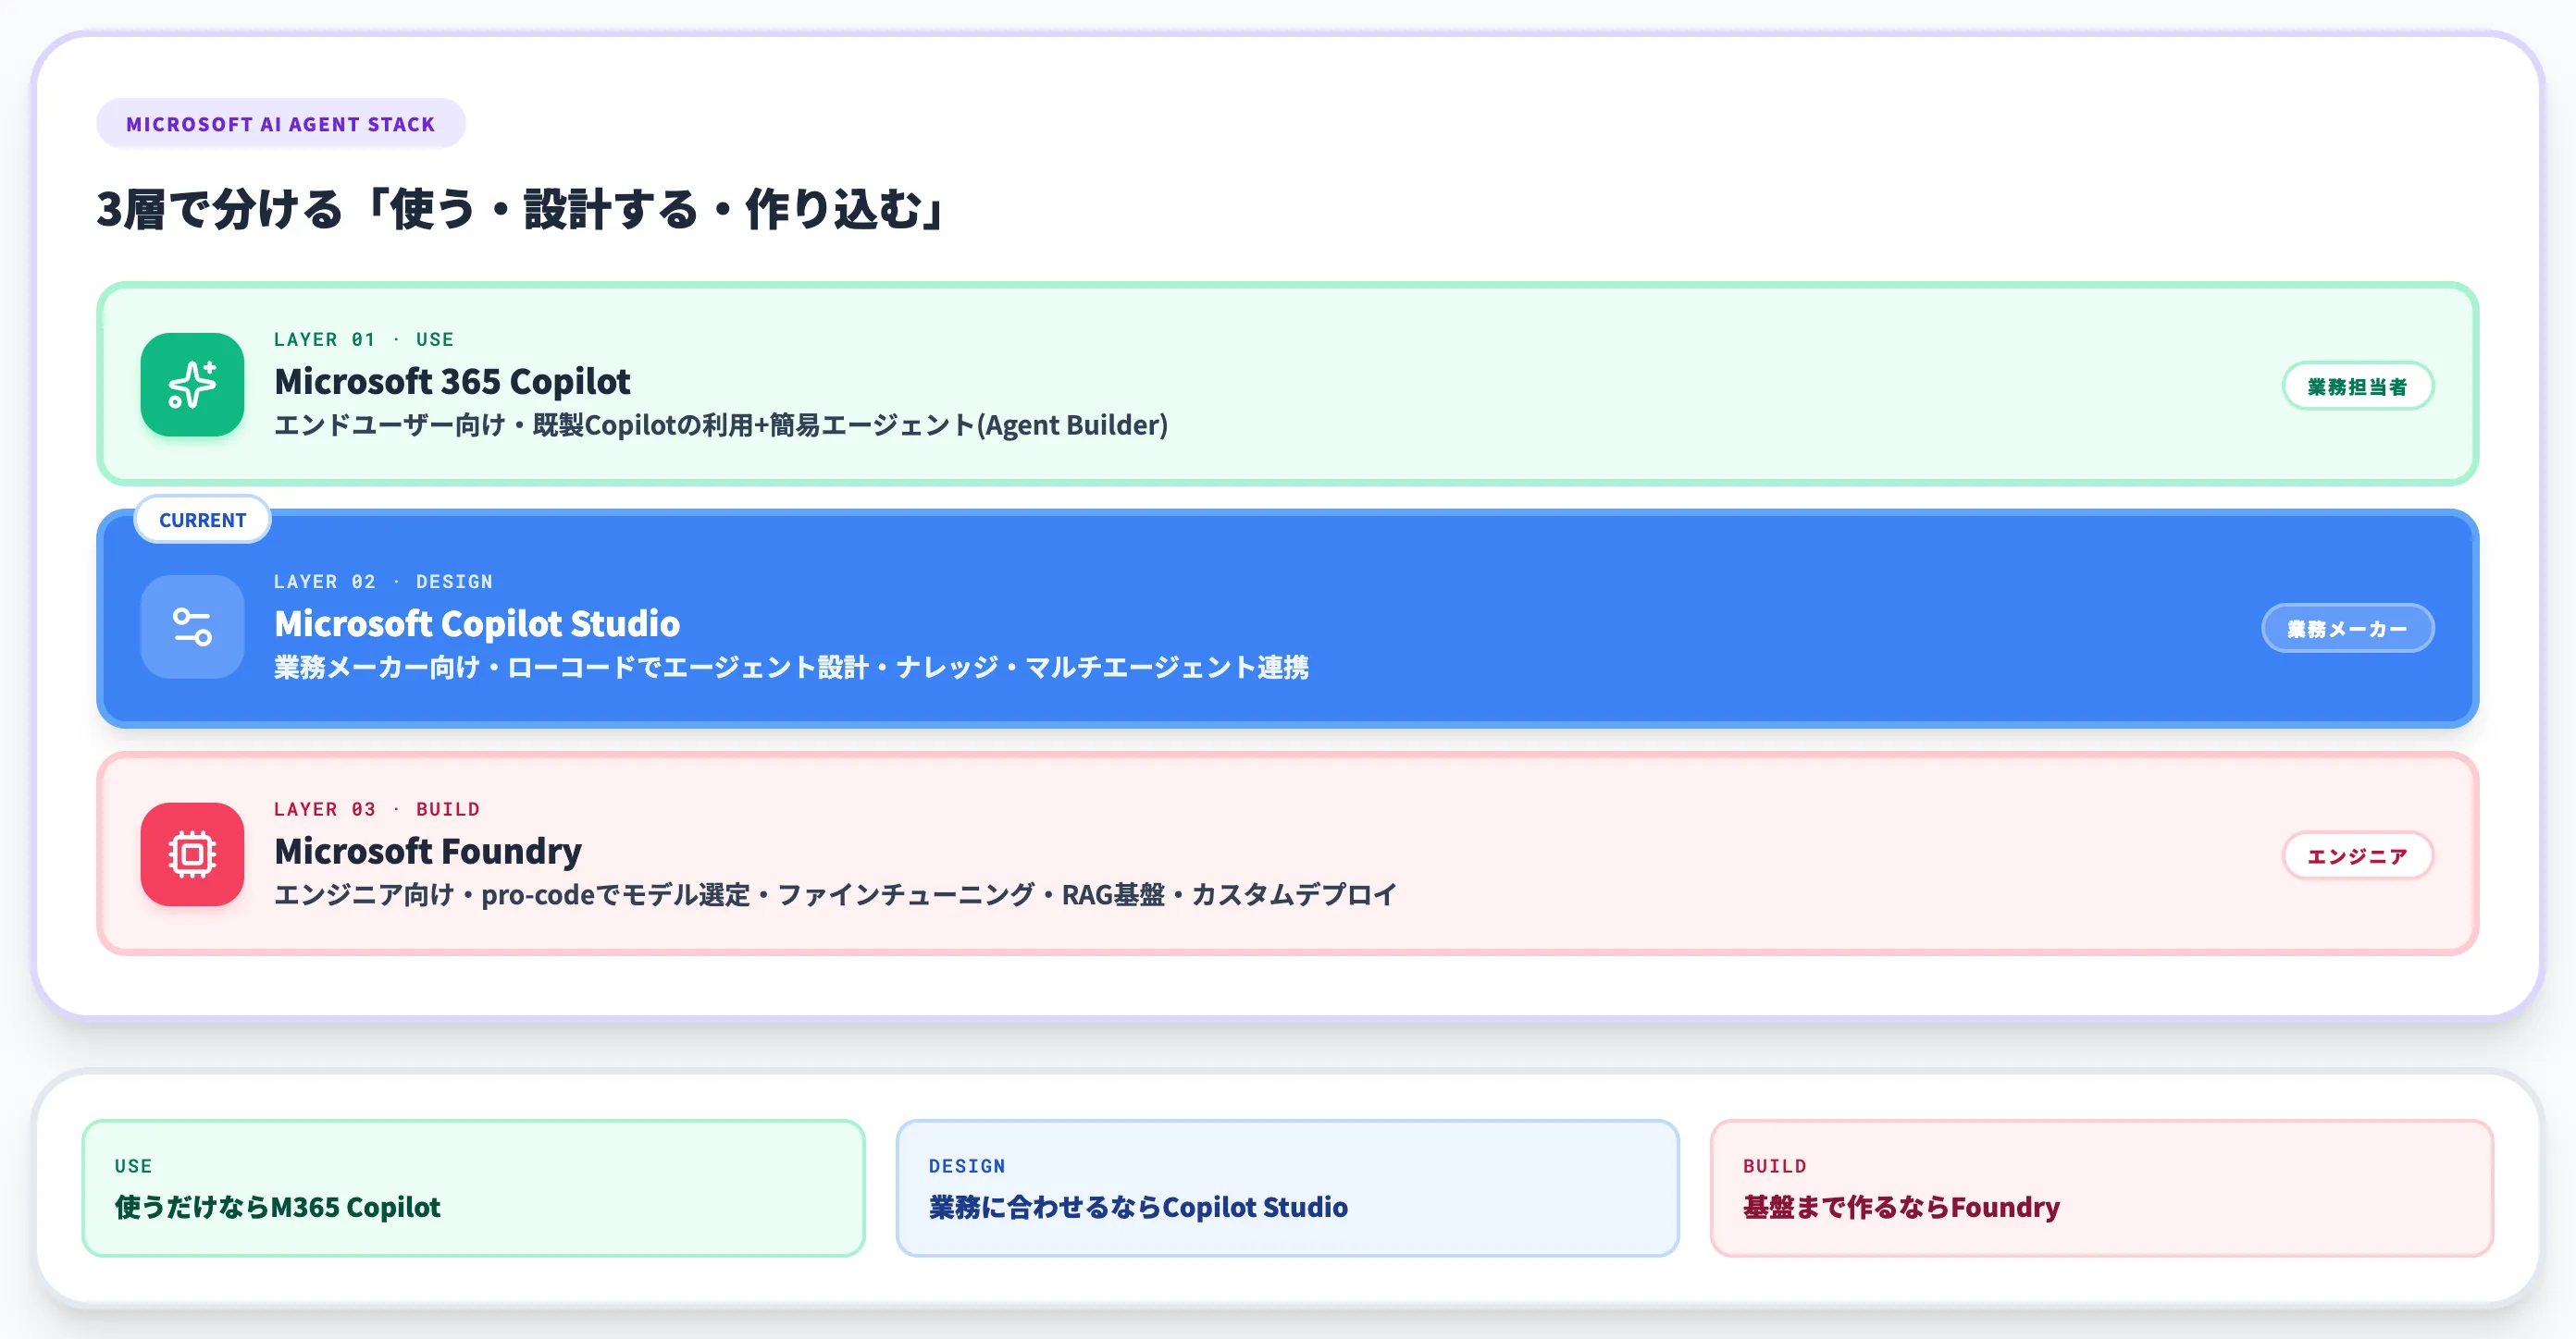Click the heading 3層で分ける「使う・設計する・作り込む」
This screenshot has width=2576, height=1339.
point(520,210)
